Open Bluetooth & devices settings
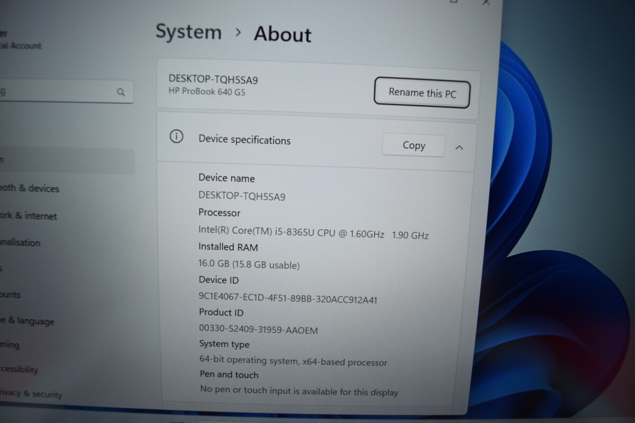The height and width of the screenshot is (423, 635). point(30,188)
